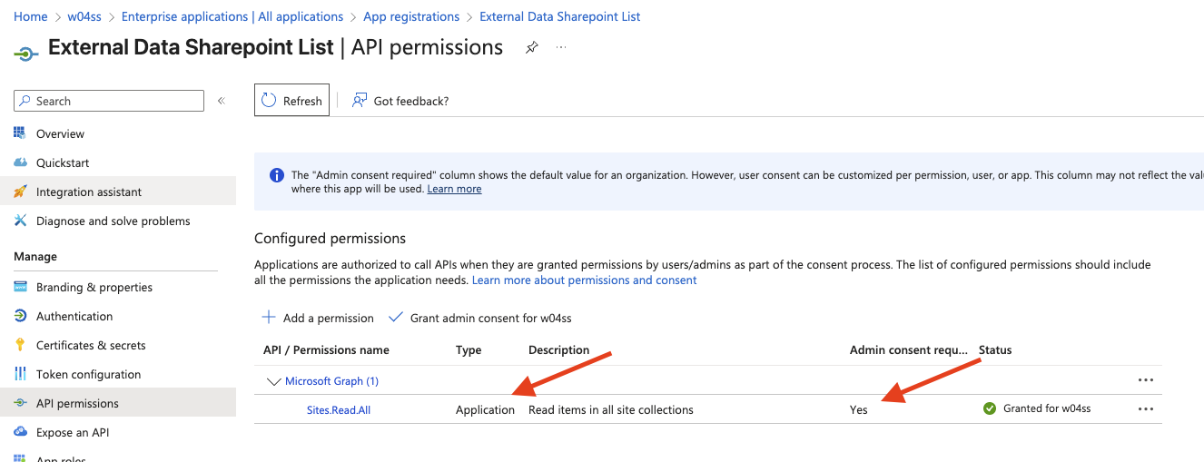The image size is (1204, 462).
Task: Click the pin icon next to page title
Action: (532, 48)
